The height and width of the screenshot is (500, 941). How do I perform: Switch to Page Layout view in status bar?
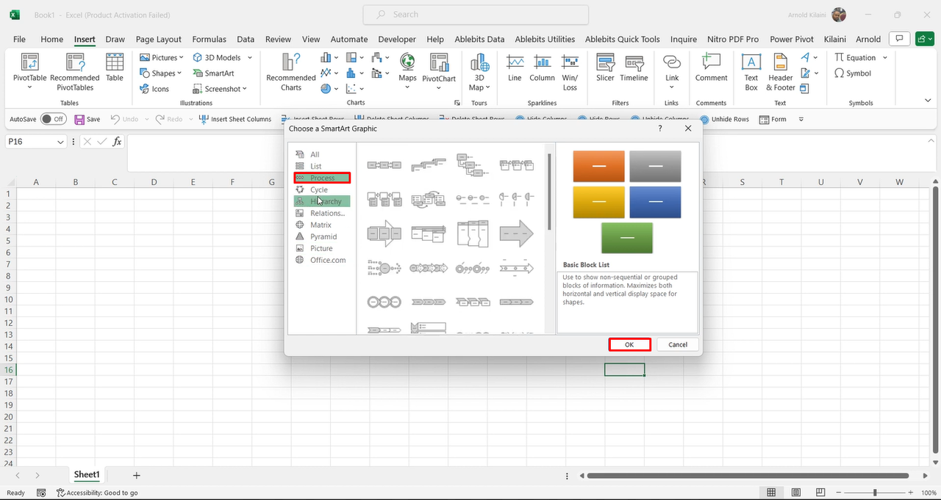(x=795, y=493)
